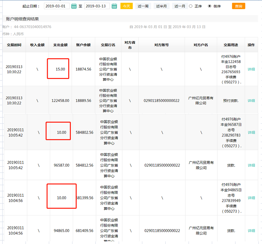Open the start date calendar icon
This screenshot has width=262, height=244.
74,6
